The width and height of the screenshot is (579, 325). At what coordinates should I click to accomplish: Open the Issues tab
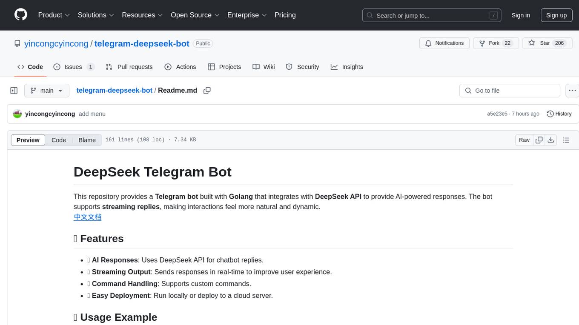pos(74,67)
